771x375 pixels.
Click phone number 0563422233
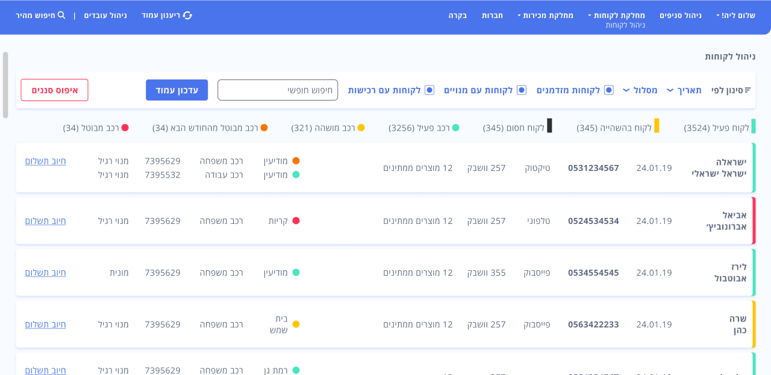click(x=593, y=324)
